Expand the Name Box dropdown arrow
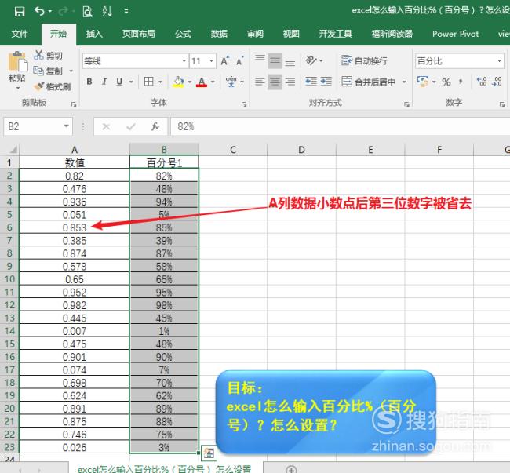The image size is (510, 473). click(x=66, y=126)
